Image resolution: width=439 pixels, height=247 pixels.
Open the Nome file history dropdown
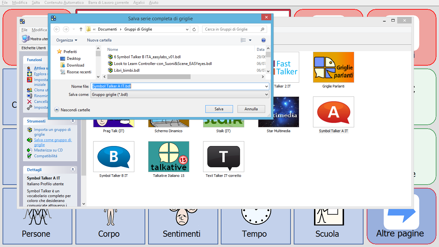click(266, 86)
